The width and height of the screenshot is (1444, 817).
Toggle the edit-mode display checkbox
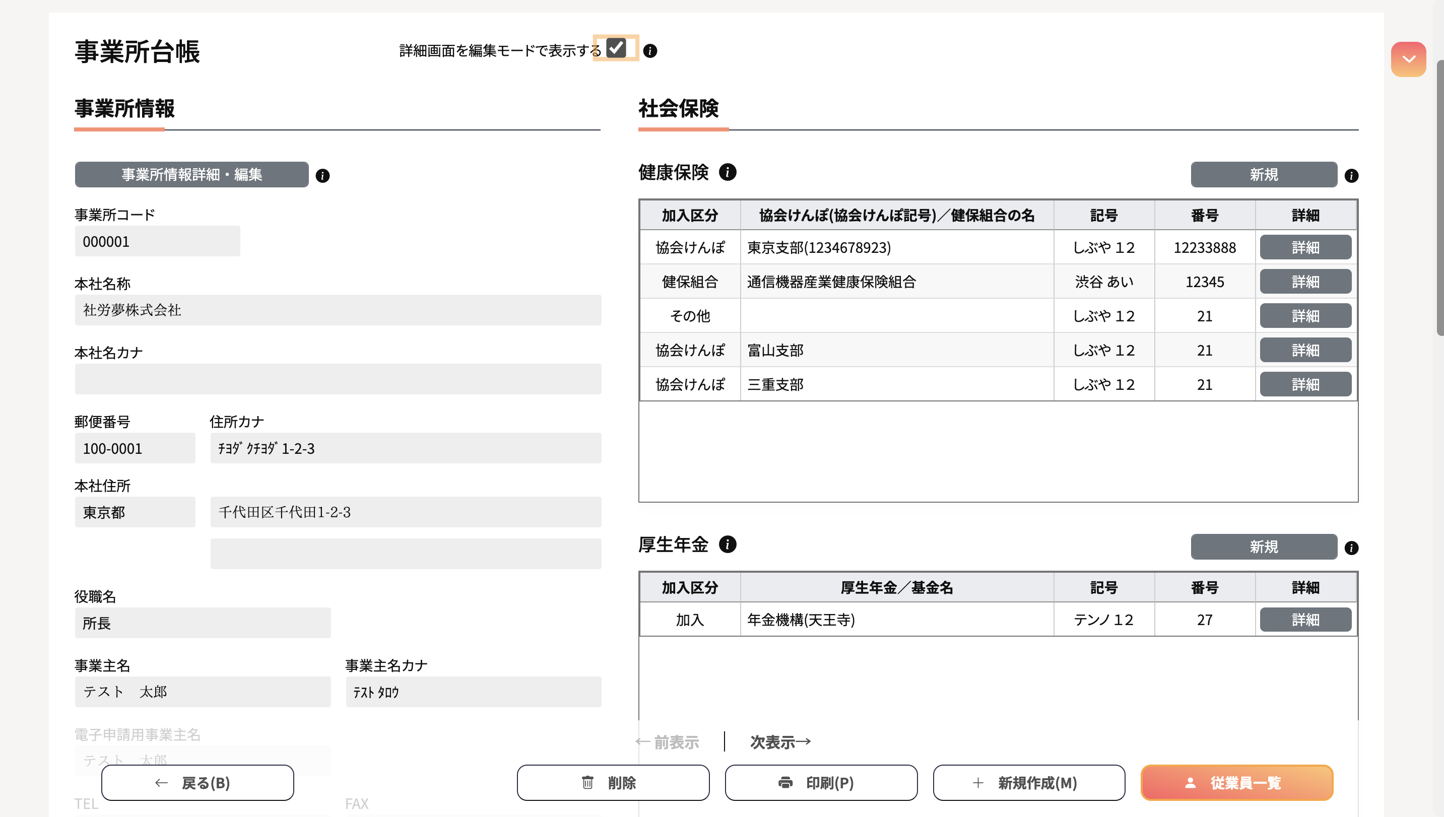(x=616, y=48)
